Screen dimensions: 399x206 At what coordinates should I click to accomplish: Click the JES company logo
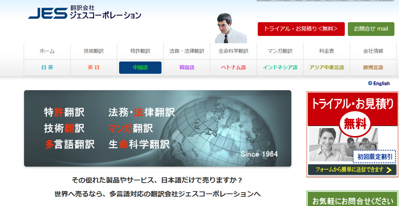(48, 13)
